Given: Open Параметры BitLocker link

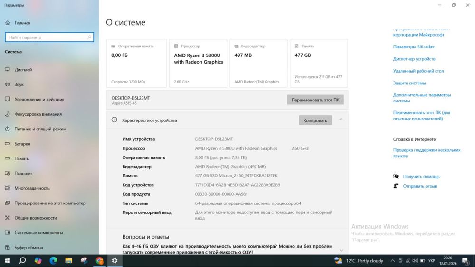Looking at the screenshot, I should pos(414,46).
